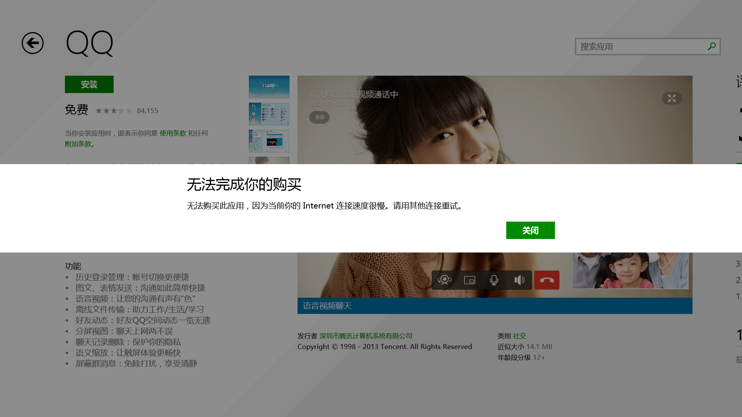This screenshot has width=742, height=417.
Task: Open the 社交 category link
Action: 519,336
